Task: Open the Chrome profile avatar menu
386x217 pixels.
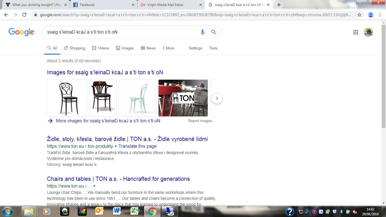Action: click(371, 15)
